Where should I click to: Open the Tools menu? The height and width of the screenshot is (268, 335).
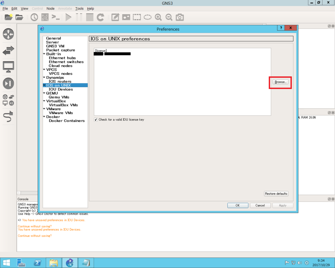79,9
